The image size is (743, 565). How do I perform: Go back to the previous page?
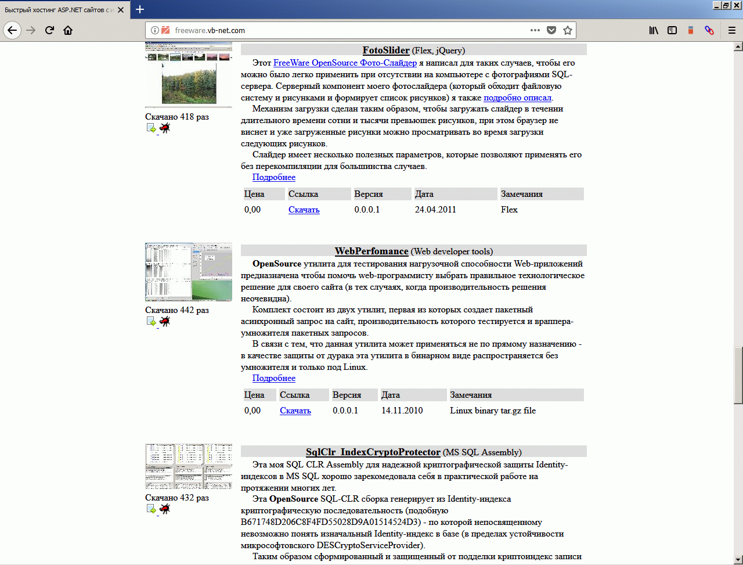click(x=13, y=30)
